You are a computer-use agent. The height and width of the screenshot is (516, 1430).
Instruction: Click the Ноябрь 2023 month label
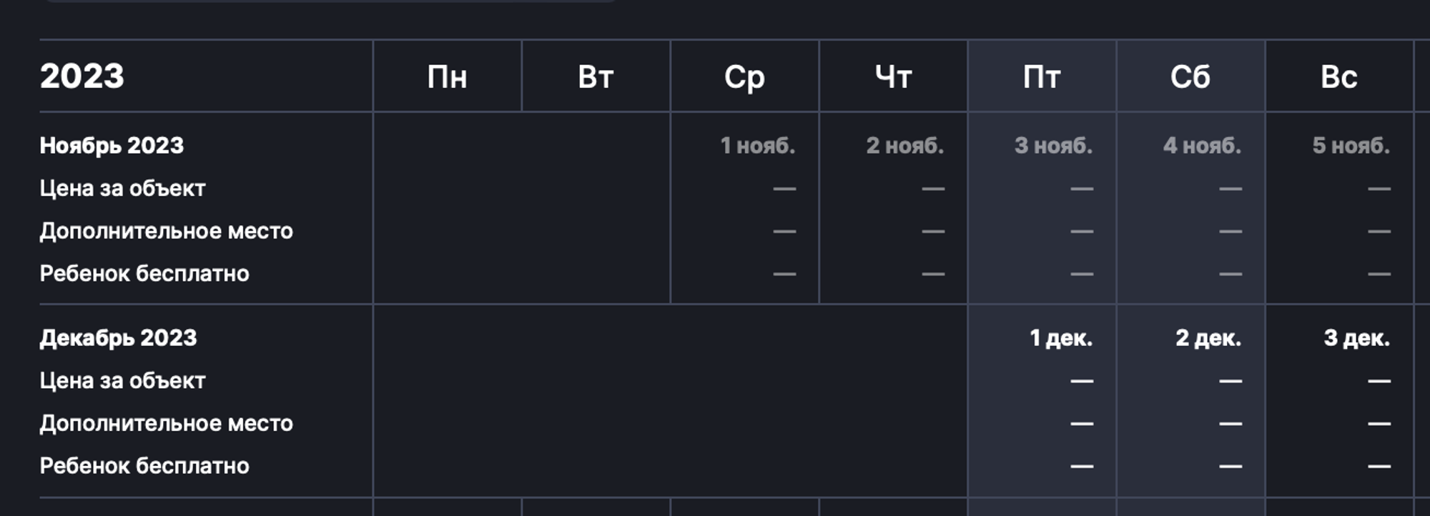pos(112,146)
